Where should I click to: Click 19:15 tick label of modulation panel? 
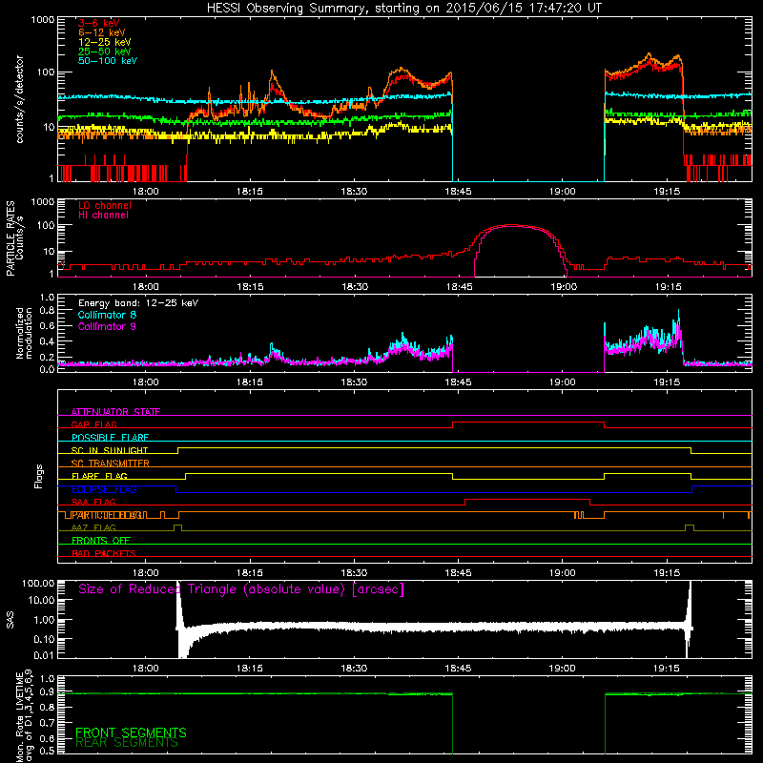point(666,382)
